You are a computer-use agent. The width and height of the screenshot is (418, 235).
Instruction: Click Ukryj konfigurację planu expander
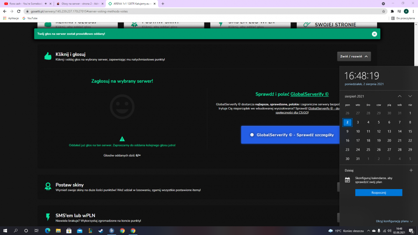(394, 221)
